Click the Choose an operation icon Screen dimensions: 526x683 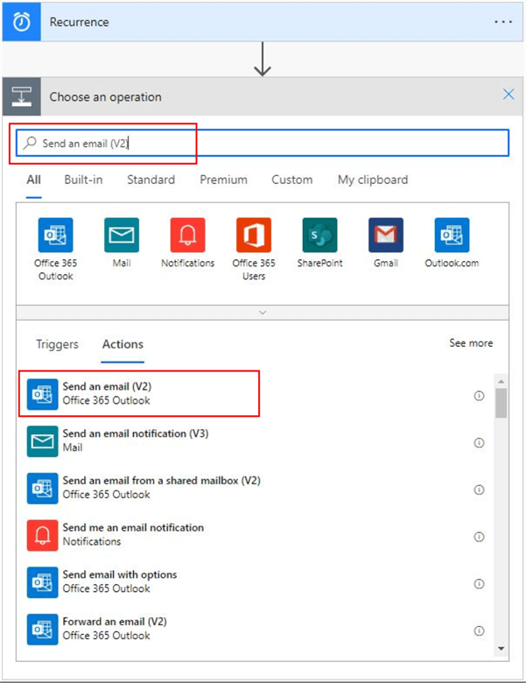click(22, 96)
